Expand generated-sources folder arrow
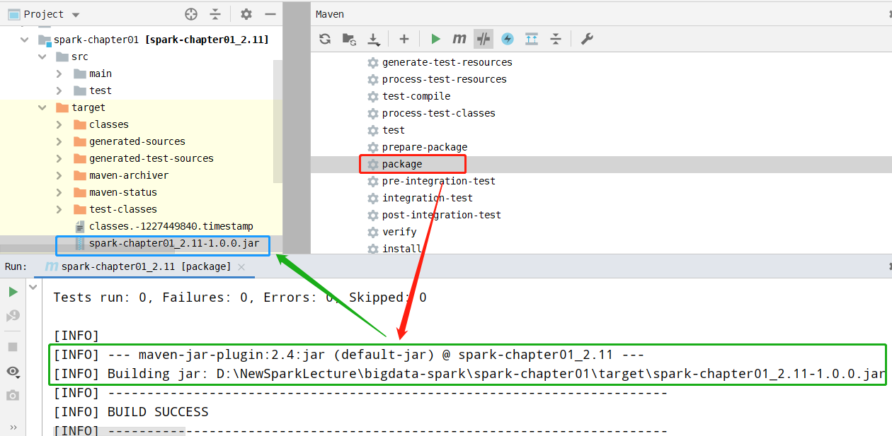The height and width of the screenshot is (436, 892). (59, 141)
